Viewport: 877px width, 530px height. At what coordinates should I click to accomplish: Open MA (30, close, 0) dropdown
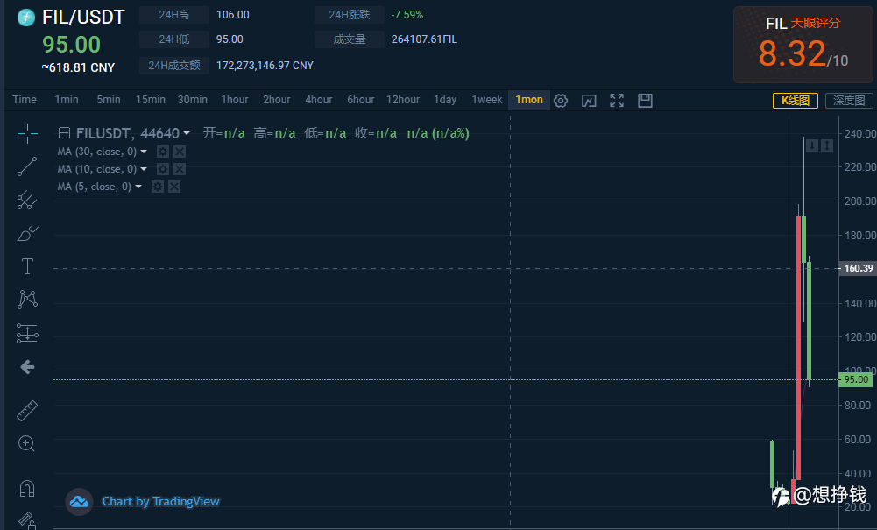point(144,152)
